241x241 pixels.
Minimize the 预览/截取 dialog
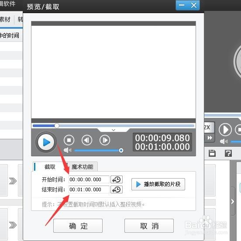(182, 5)
